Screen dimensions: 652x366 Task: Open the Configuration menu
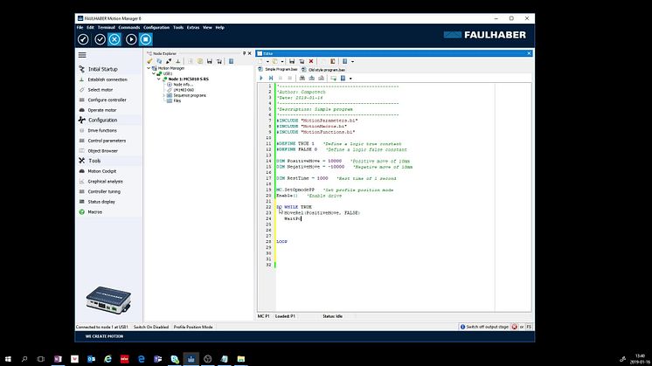coord(156,27)
